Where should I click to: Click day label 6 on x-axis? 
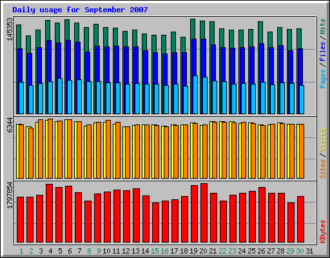point(70,251)
